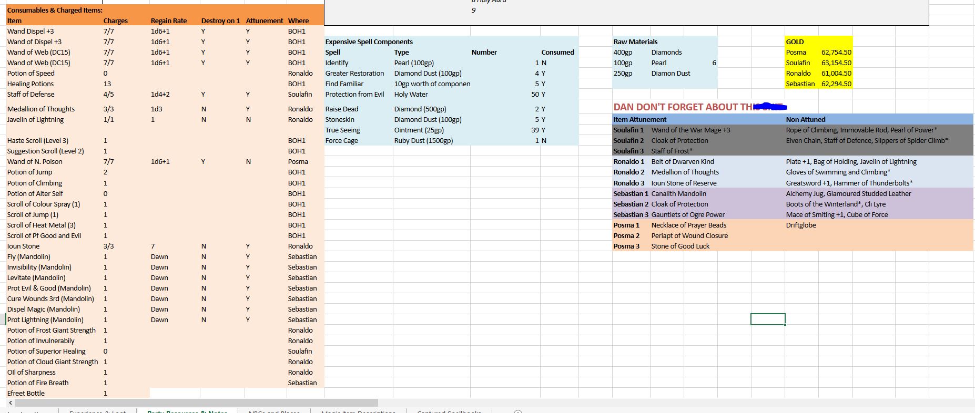
Task: Select the 'Wand Dispel +3' item cell
Action: [x=31, y=31]
